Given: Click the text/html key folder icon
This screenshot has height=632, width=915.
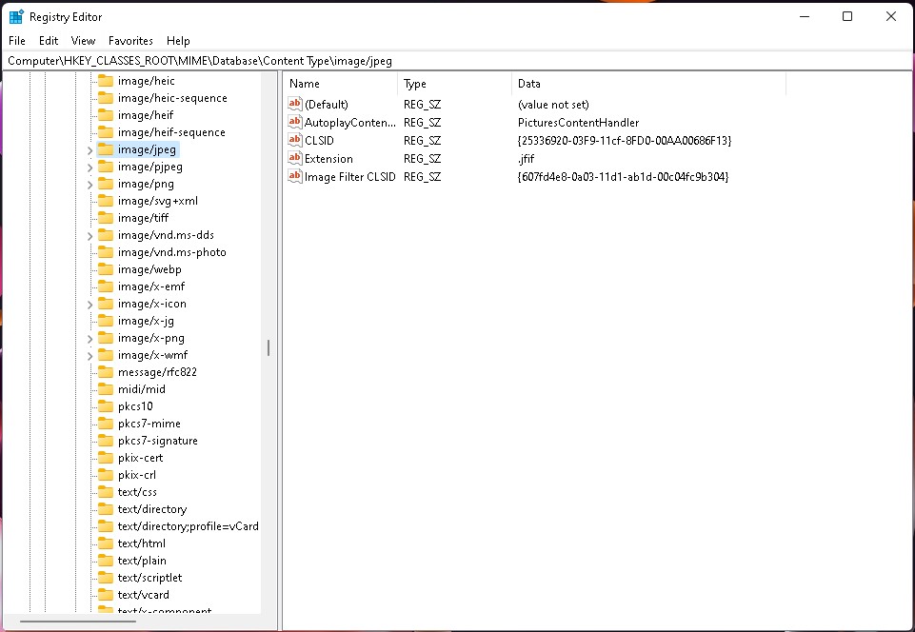Looking at the screenshot, I should 106,543.
